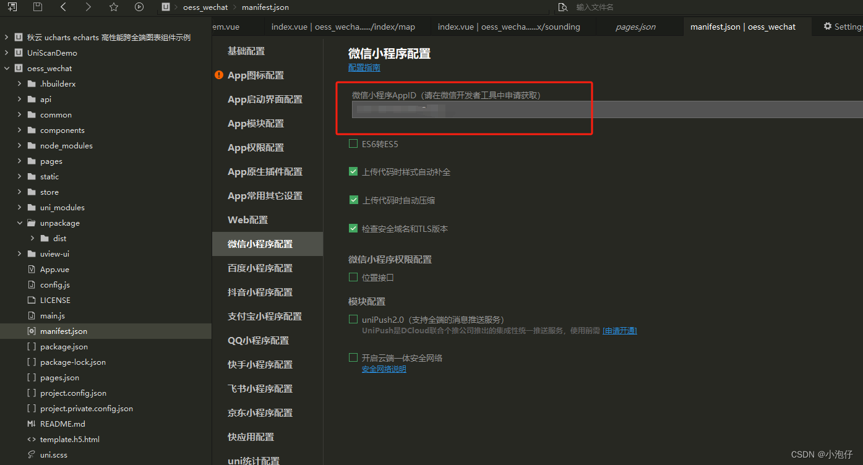The image size is (863, 465).
Task: Click the Save icon in the toolbar
Action: coord(38,7)
